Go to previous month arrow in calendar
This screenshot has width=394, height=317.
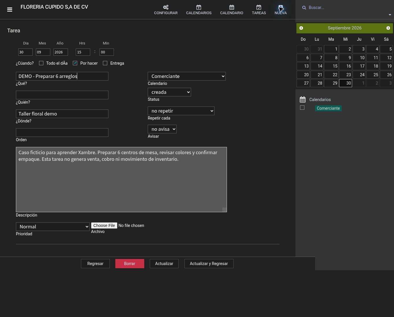point(301,28)
